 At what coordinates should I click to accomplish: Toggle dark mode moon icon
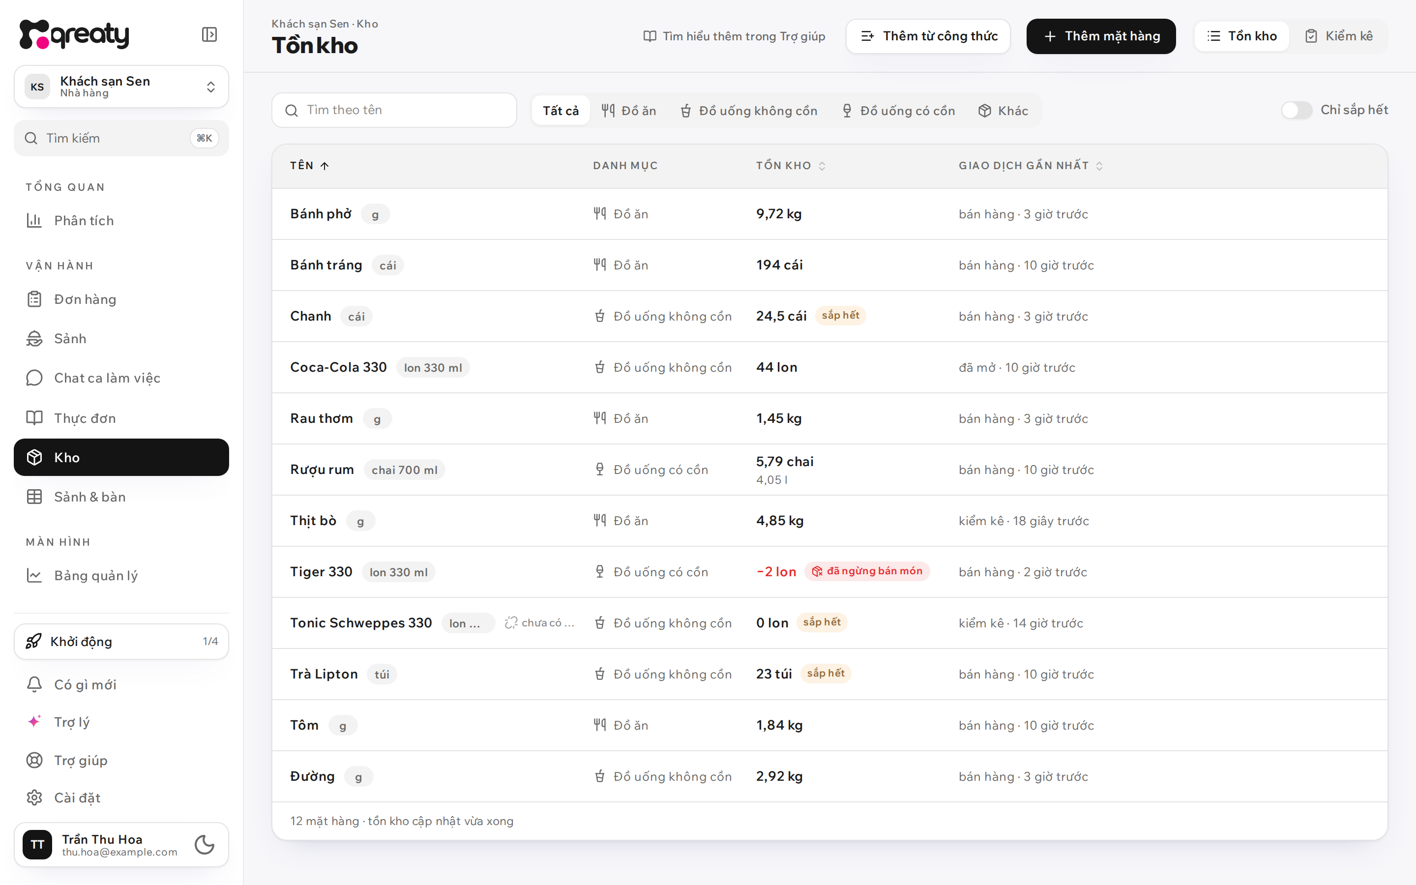click(x=204, y=844)
